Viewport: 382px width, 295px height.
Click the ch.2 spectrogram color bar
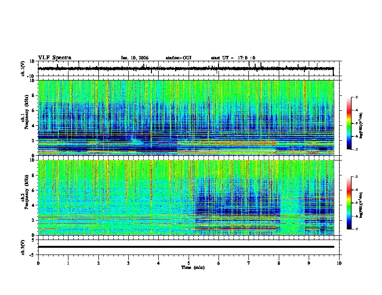coord(349,203)
